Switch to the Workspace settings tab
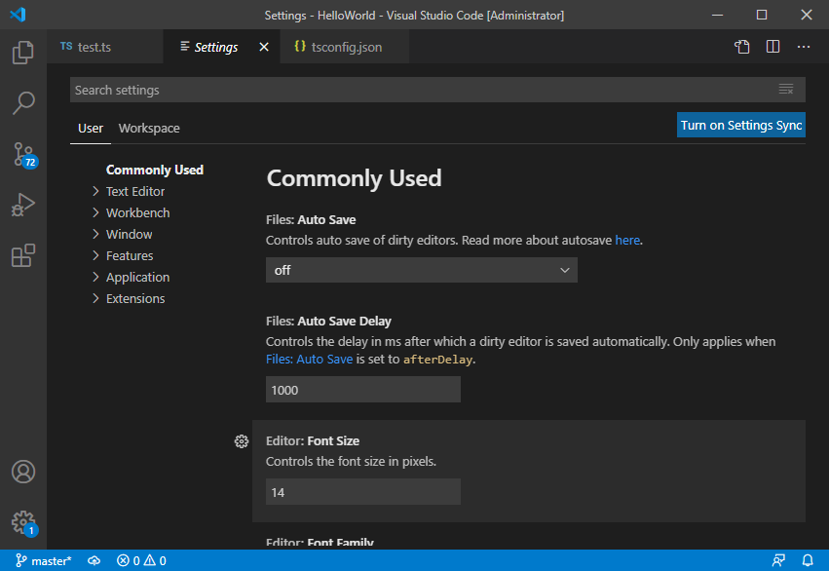Viewport: 829px width, 571px height. (148, 128)
